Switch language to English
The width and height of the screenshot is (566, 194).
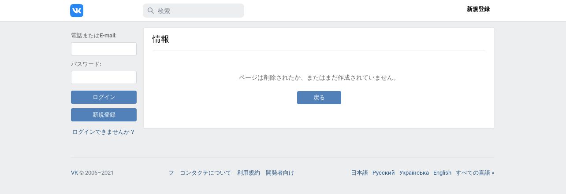click(442, 173)
